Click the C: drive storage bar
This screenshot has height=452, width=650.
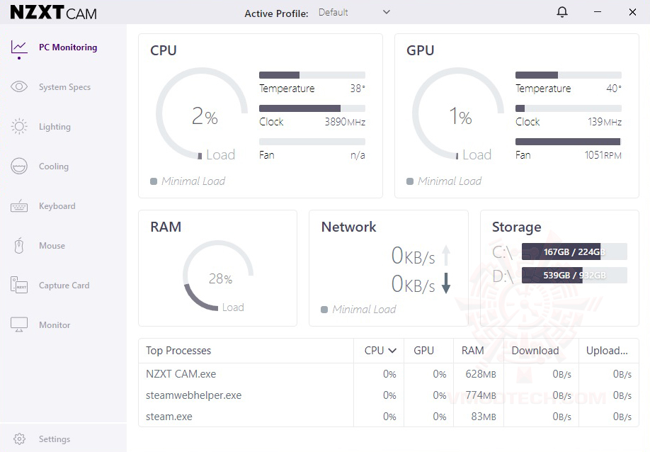574,252
